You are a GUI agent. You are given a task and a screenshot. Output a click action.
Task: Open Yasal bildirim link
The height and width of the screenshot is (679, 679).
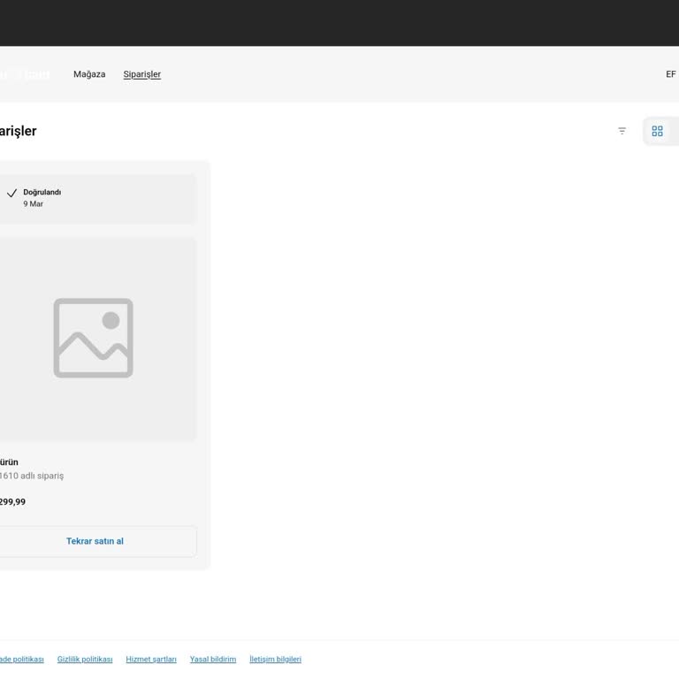(x=213, y=660)
